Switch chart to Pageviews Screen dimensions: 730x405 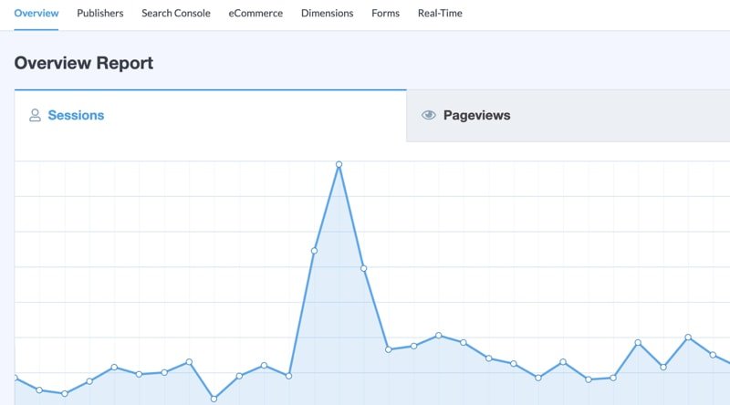point(568,116)
